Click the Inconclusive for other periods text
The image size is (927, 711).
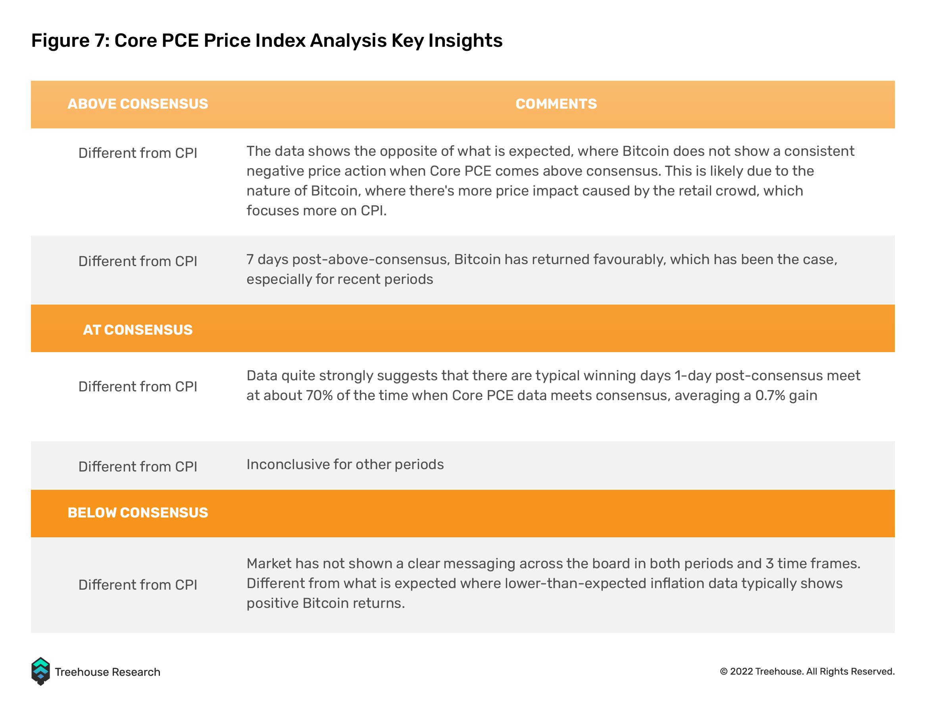pyautogui.click(x=345, y=465)
